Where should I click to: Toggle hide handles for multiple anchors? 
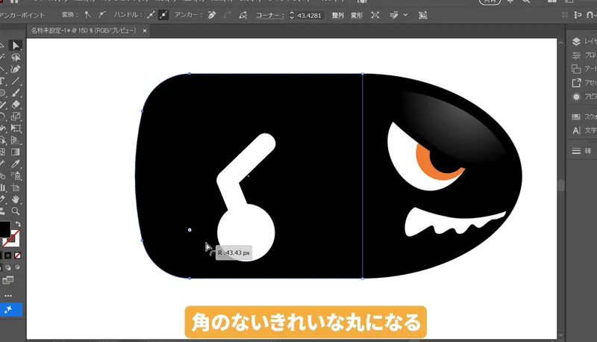click(163, 14)
